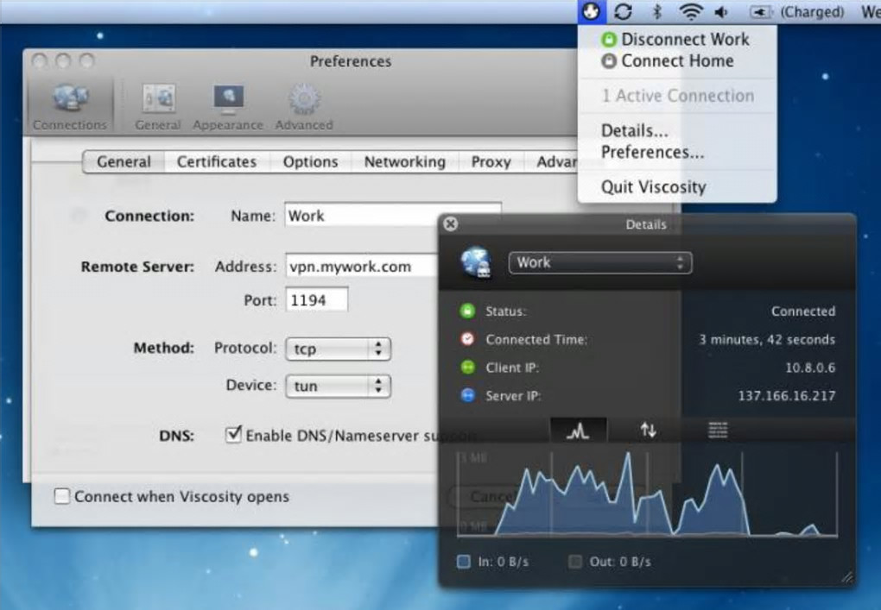
Task: Show the log lines tab in Details
Action: (718, 431)
